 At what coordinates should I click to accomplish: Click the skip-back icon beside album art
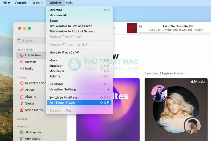(140, 26)
